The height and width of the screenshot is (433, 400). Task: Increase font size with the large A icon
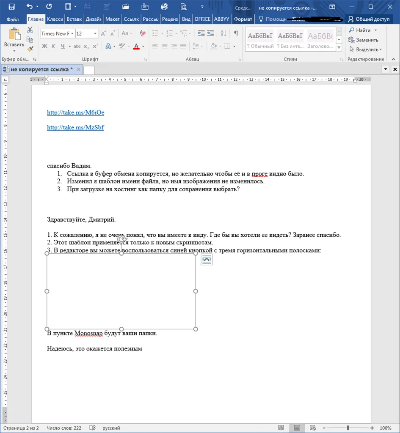pos(103,34)
